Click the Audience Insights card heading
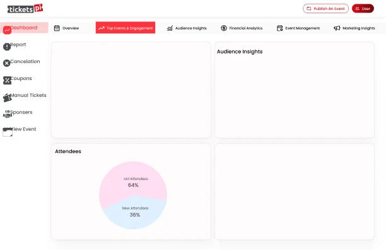 tap(240, 52)
